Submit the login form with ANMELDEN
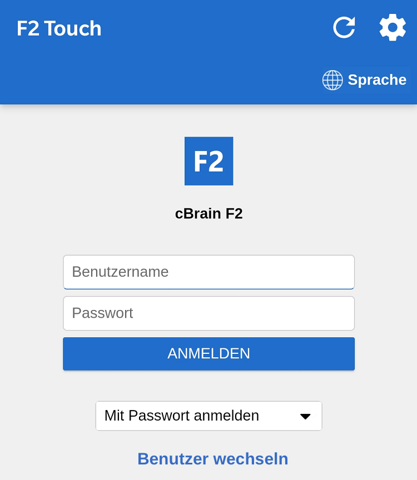Screen dimensions: 417x480 point(209,353)
